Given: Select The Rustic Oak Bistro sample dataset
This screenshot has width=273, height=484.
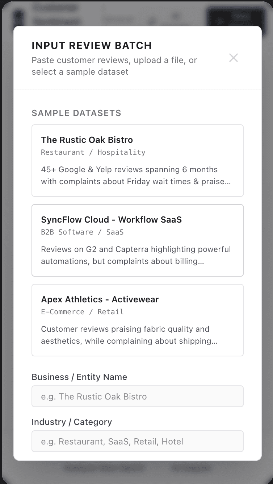Looking at the screenshot, I should coord(138,161).
